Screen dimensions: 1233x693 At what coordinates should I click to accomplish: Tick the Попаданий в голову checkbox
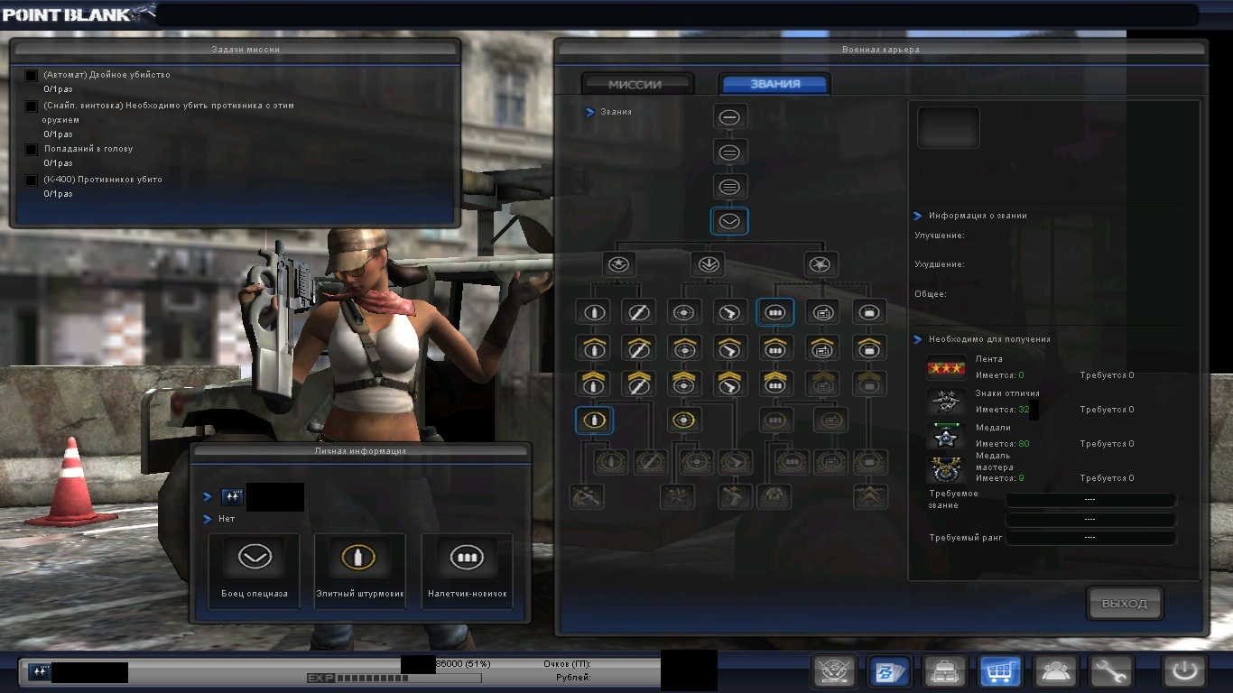(x=32, y=150)
